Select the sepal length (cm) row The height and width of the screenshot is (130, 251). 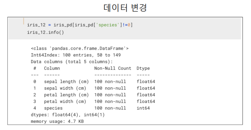click(x=94, y=81)
